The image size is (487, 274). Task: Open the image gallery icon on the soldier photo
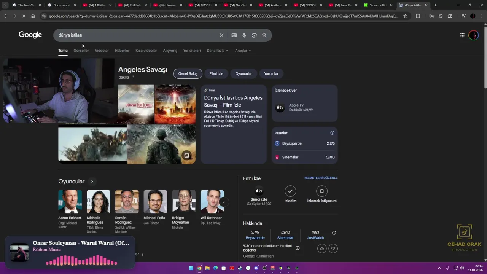click(186, 155)
